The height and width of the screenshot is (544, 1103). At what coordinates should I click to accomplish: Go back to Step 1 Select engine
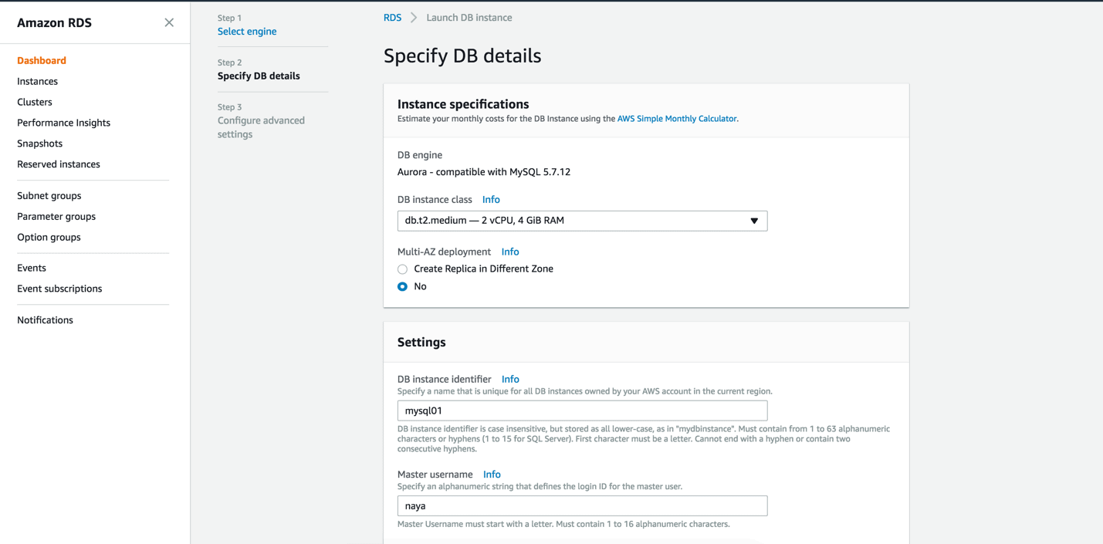pyautogui.click(x=247, y=32)
